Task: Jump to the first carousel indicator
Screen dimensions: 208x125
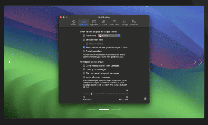Action: [x=92, y=109]
